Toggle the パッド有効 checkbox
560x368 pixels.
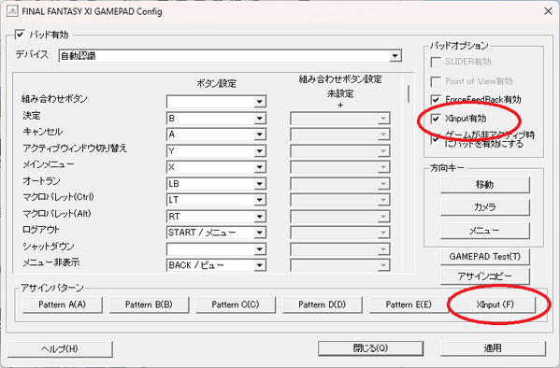click(20, 35)
